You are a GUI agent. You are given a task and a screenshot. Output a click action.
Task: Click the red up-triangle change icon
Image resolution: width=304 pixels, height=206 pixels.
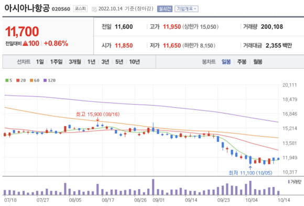point(25,43)
